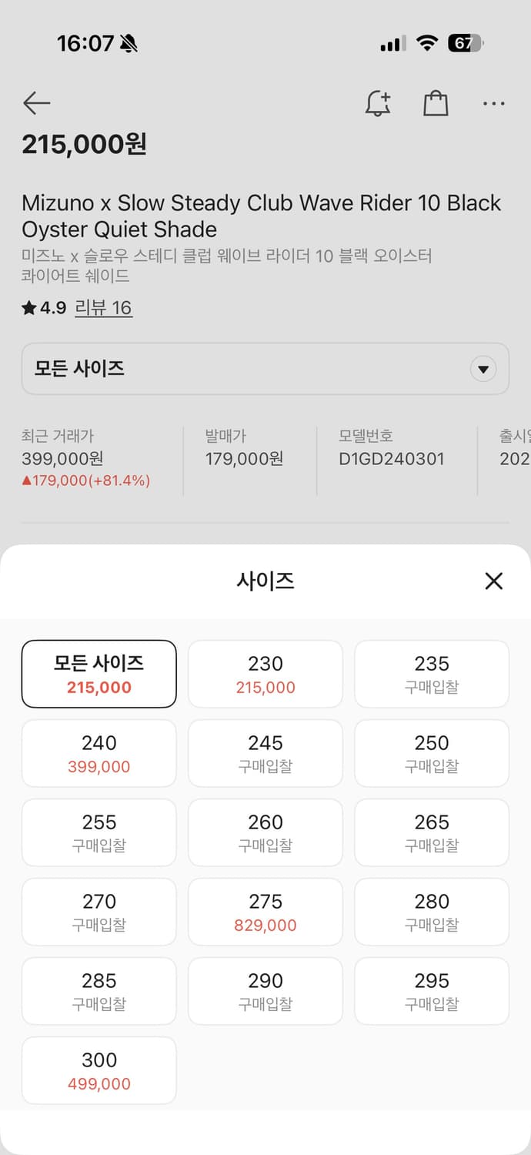This screenshot has height=1155, width=531.
Task: Close the size selection sheet
Action: [x=493, y=581]
